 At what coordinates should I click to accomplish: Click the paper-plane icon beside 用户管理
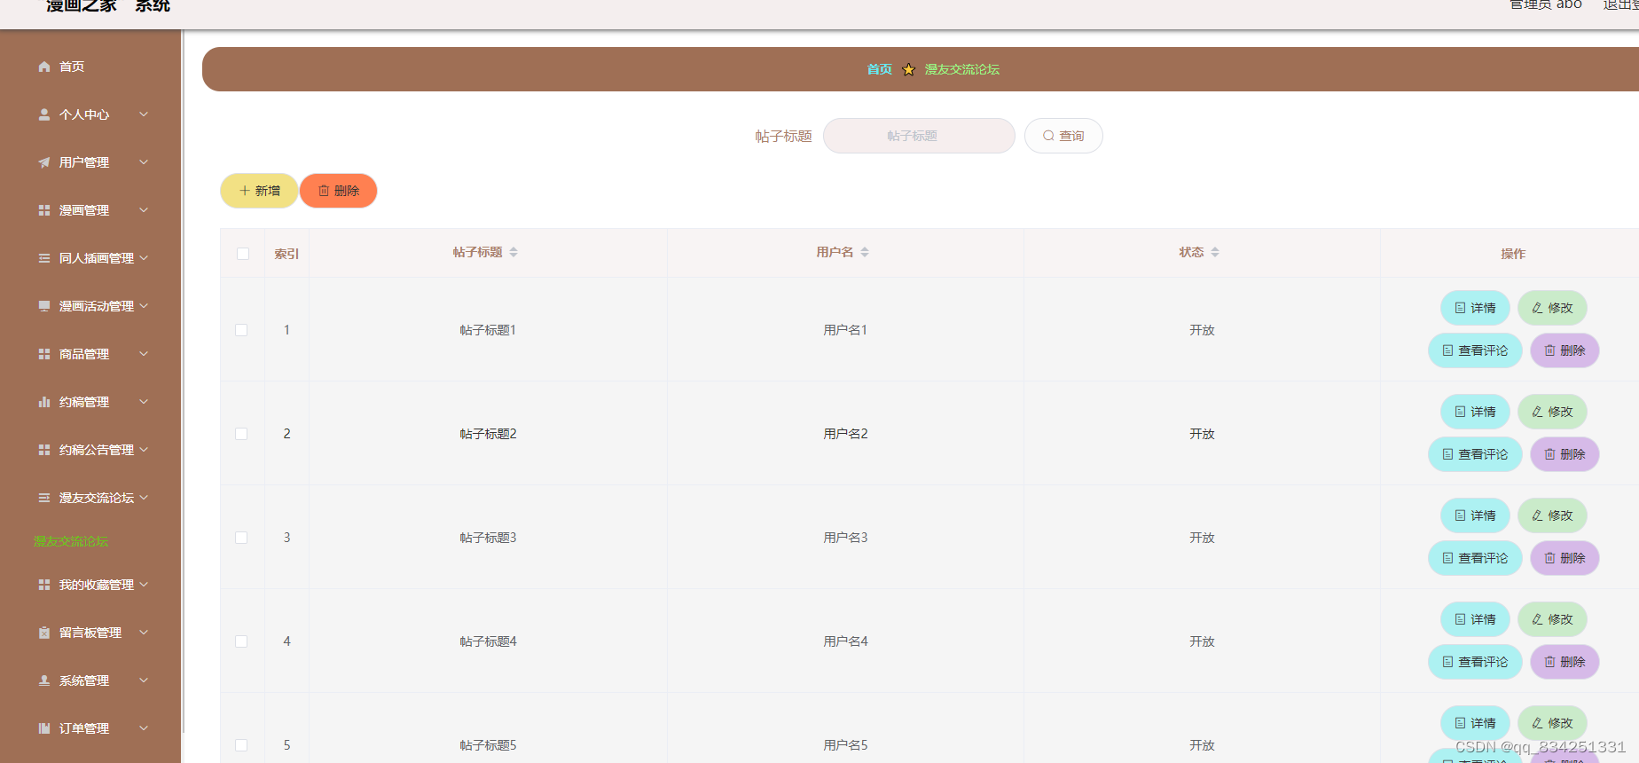(x=44, y=162)
